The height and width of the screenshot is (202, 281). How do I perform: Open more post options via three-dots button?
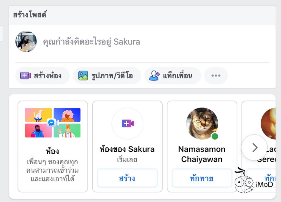pyautogui.click(x=216, y=75)
